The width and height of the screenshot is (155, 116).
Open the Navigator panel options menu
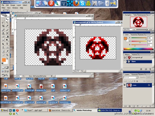pyautogui.click(x=153, y=15)
